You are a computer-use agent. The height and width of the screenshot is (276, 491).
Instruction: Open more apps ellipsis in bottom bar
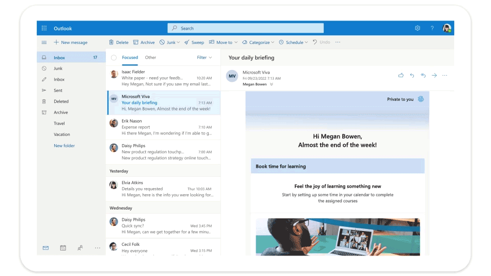(x=97, y=248)
